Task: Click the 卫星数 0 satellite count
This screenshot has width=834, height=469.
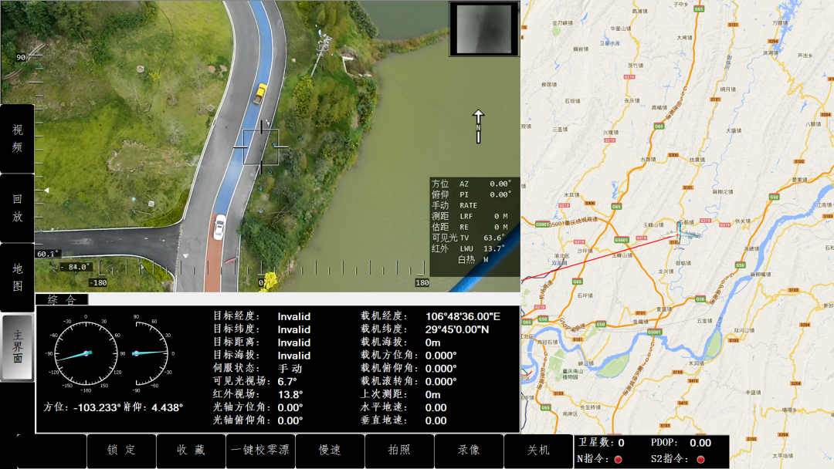Action: click(x=621, y=443)
